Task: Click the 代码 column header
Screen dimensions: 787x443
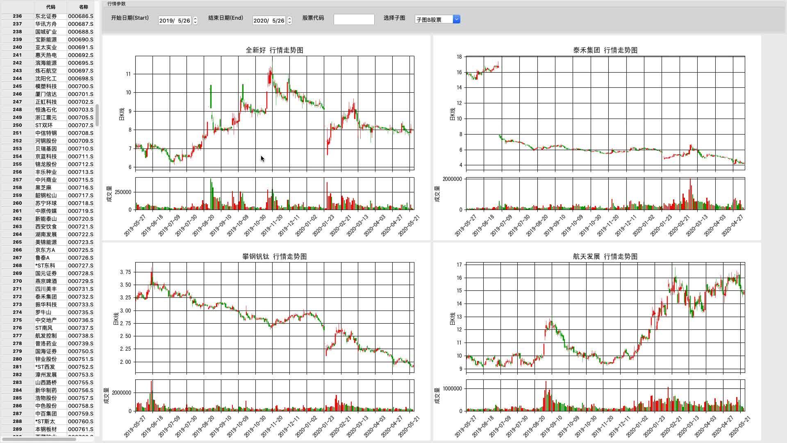Action: pos(50,7)
